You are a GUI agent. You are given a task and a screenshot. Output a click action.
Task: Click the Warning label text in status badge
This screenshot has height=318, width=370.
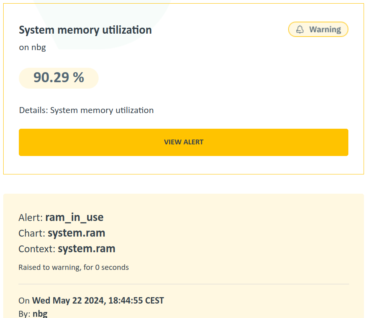325,30
